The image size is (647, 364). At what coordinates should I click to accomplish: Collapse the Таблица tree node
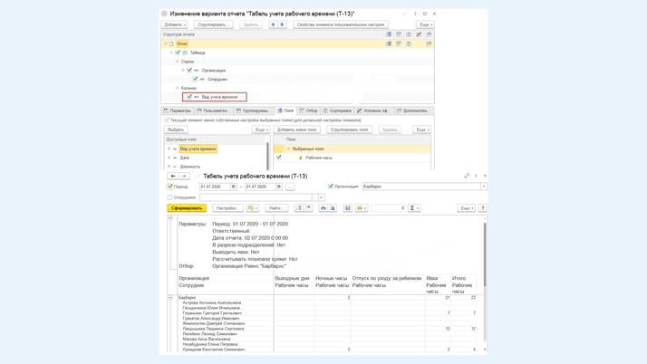171,53
